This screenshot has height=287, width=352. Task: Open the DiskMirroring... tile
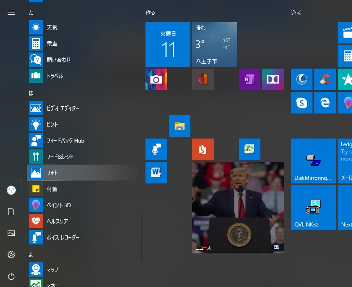click(313, 161)
